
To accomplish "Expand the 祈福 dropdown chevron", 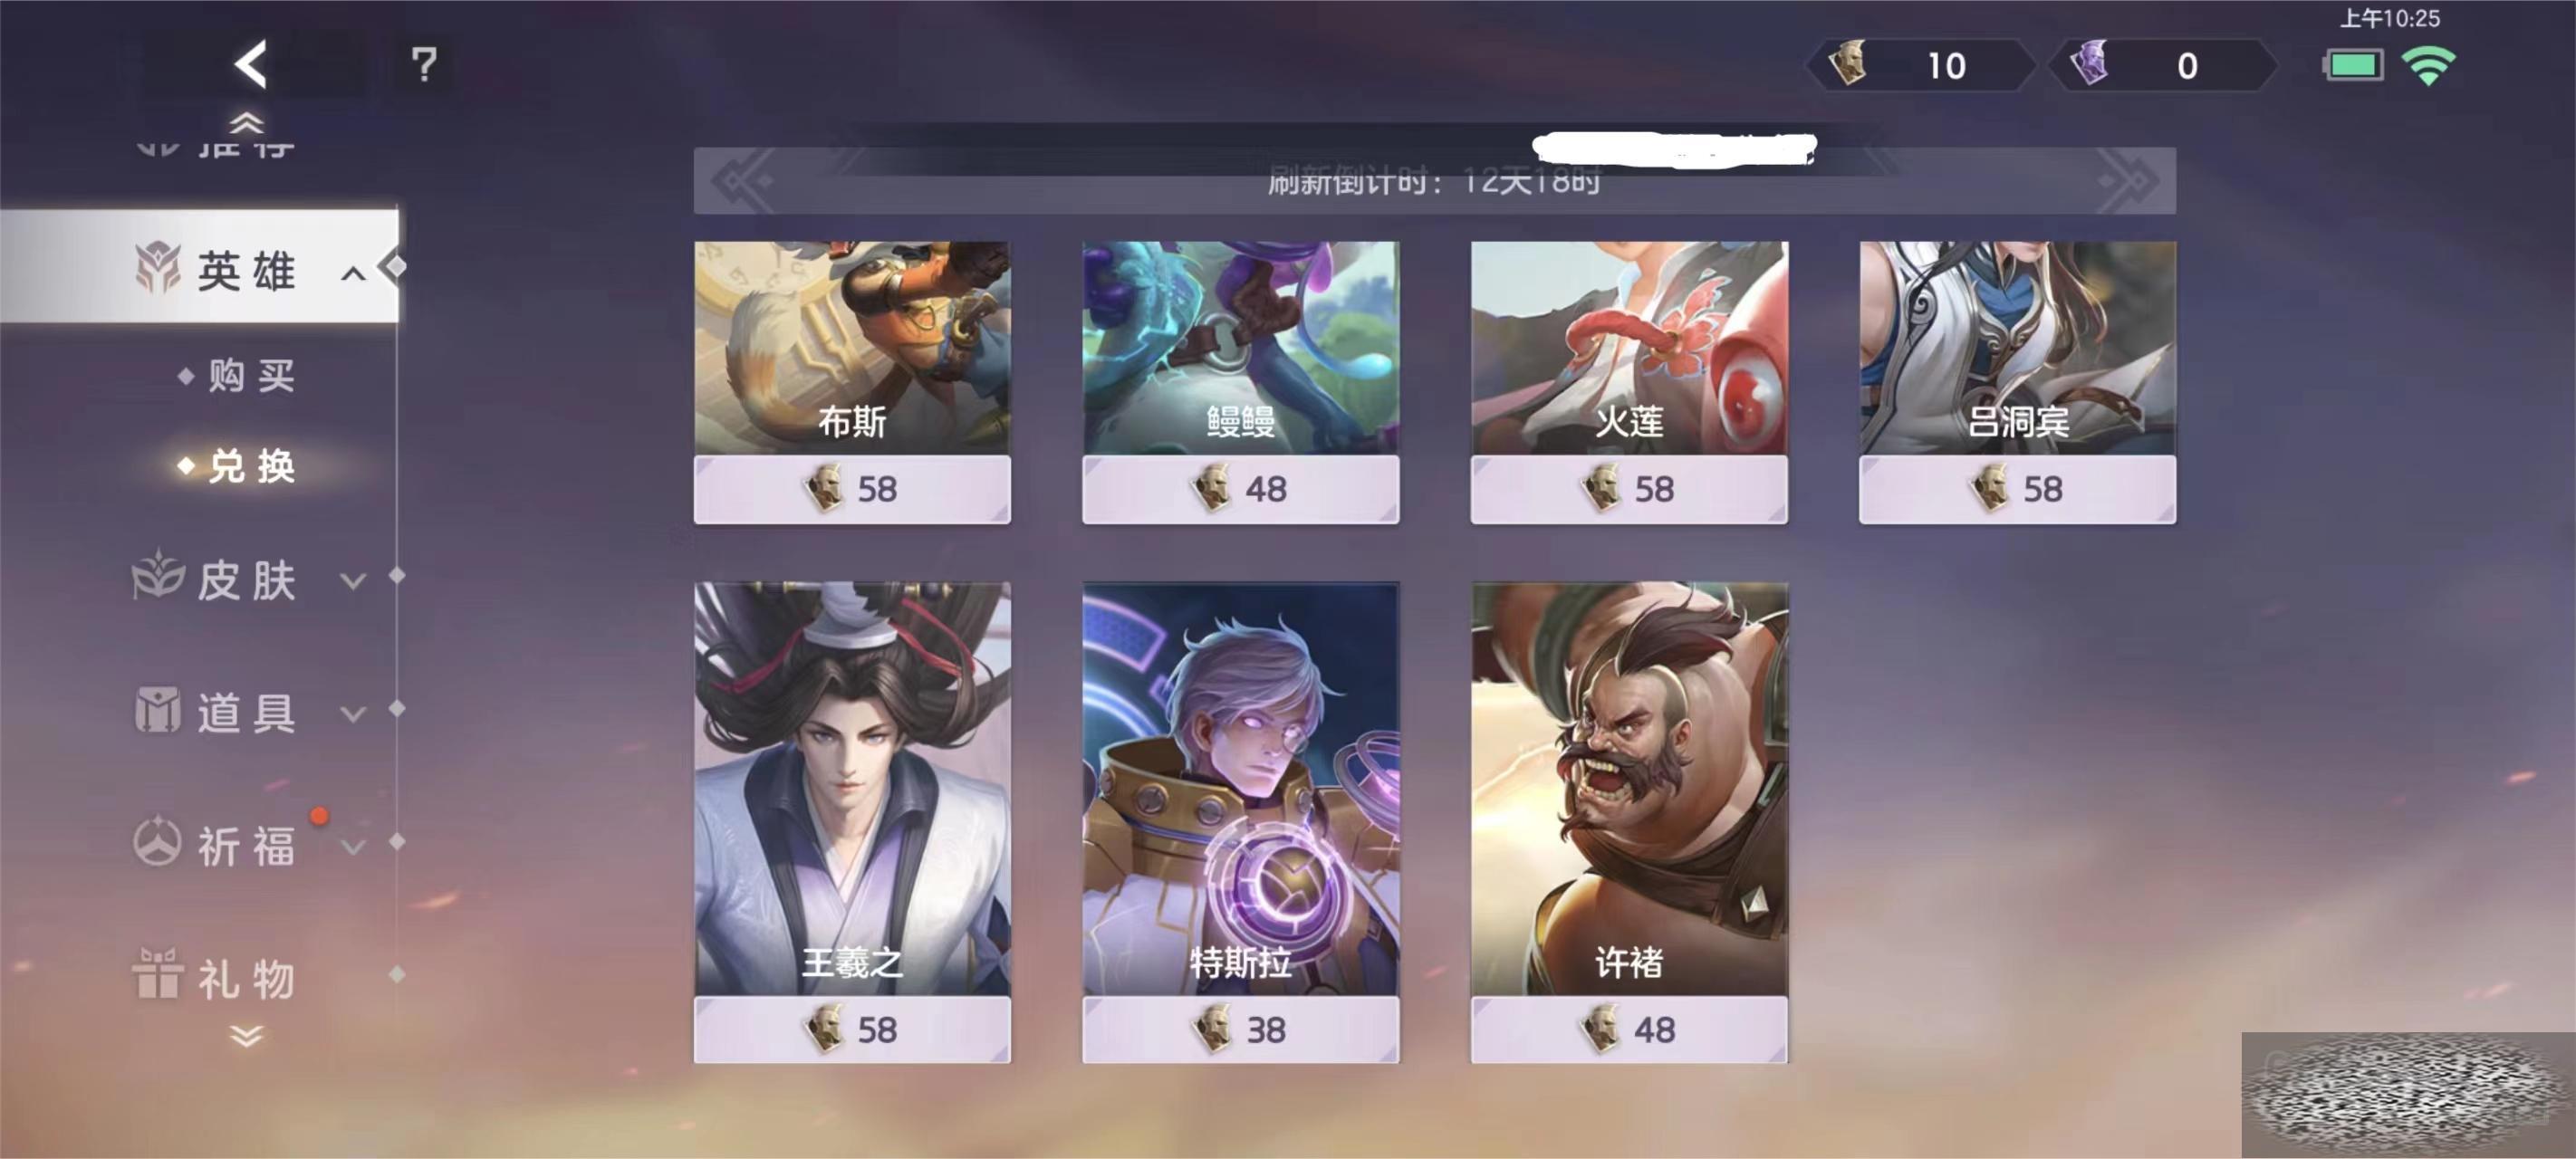I will click(x=353, y=847).
